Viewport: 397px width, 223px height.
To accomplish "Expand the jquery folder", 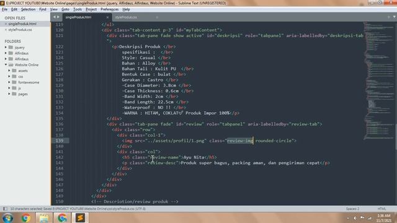I will (6, 47).
